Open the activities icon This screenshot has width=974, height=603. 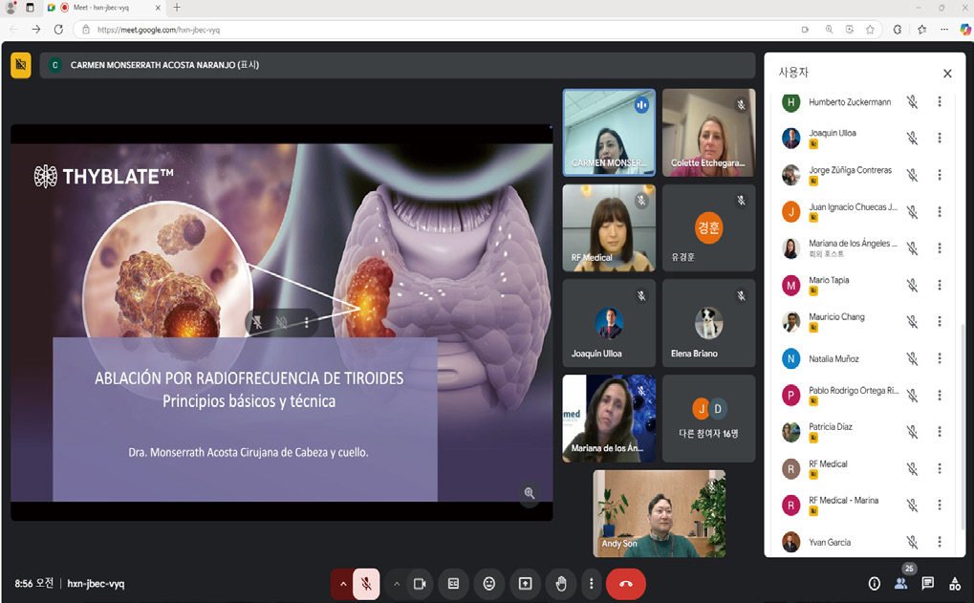click(x=955, y=583)
